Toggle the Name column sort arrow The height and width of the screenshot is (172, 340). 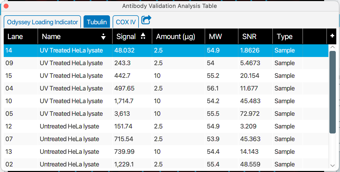pyautogui.click(x=103, y=36)
